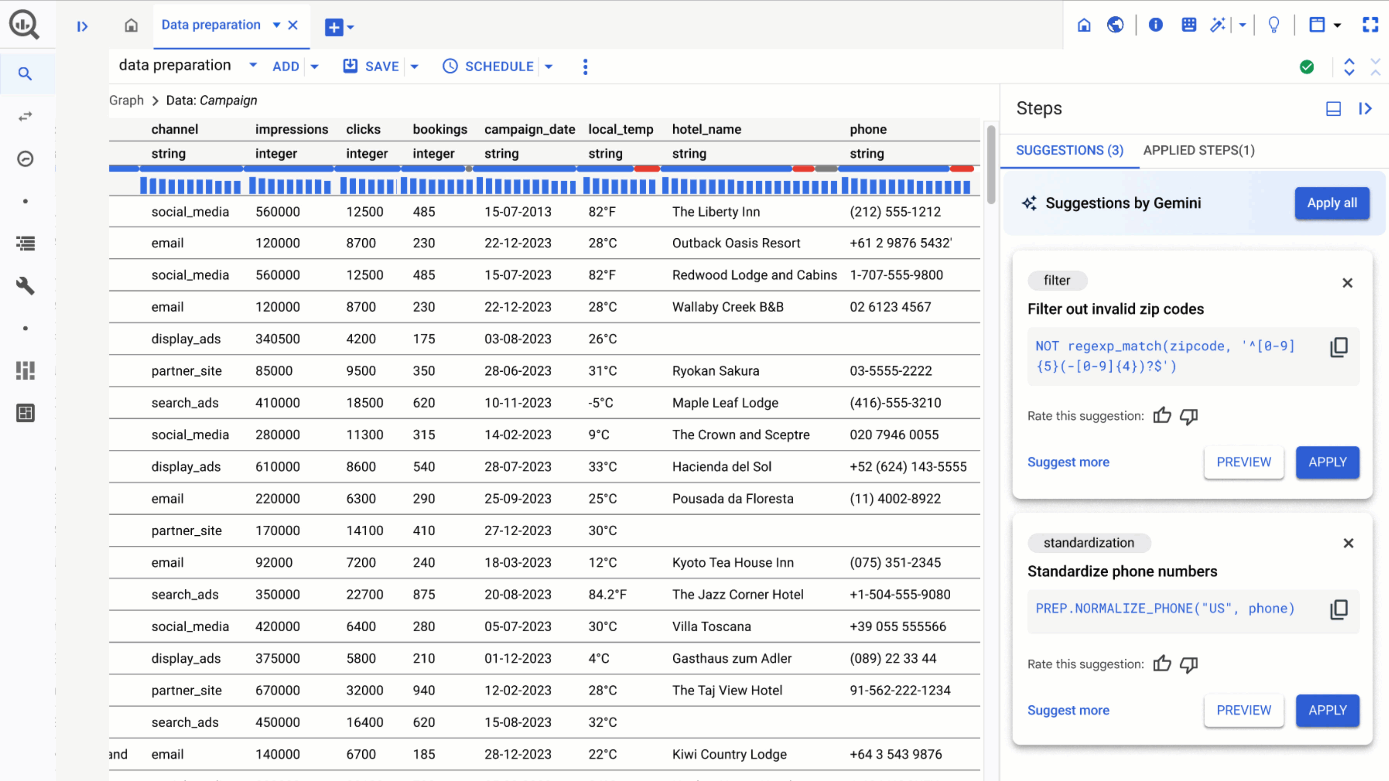Switch to APPLIED STEPS tab
This screenshot has width=1389, height=781.
[1199, 150]
